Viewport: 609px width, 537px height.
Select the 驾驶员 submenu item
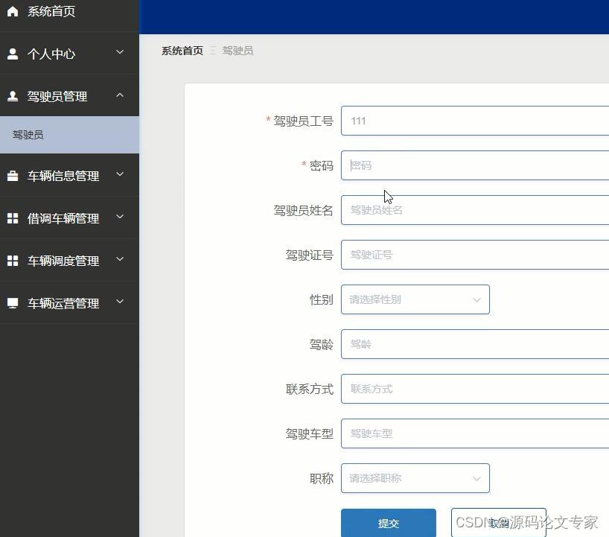(28, 134)
